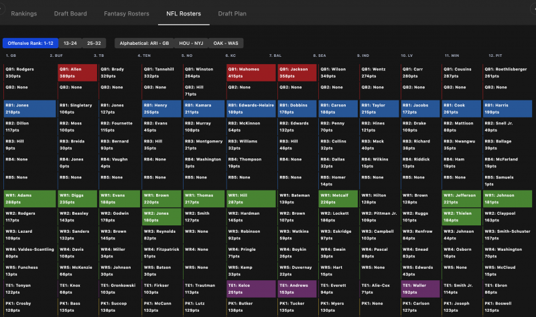The width and height of the screenshot is (536, 317).
Task: Select WR2: Thielen 184pts card
Action: point(462,217)
